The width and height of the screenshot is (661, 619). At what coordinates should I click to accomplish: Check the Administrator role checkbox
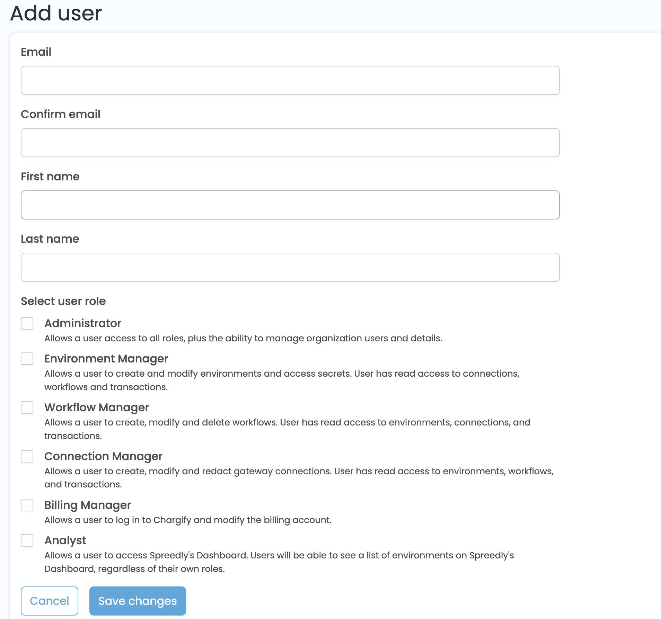click(27, 323)
